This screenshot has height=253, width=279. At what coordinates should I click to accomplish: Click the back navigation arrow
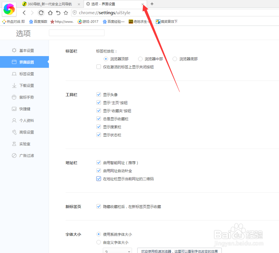pyautogui.click(x=24, y=13)
